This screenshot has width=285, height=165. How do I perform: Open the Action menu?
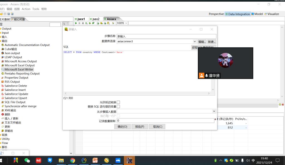[x=26, y=9]
